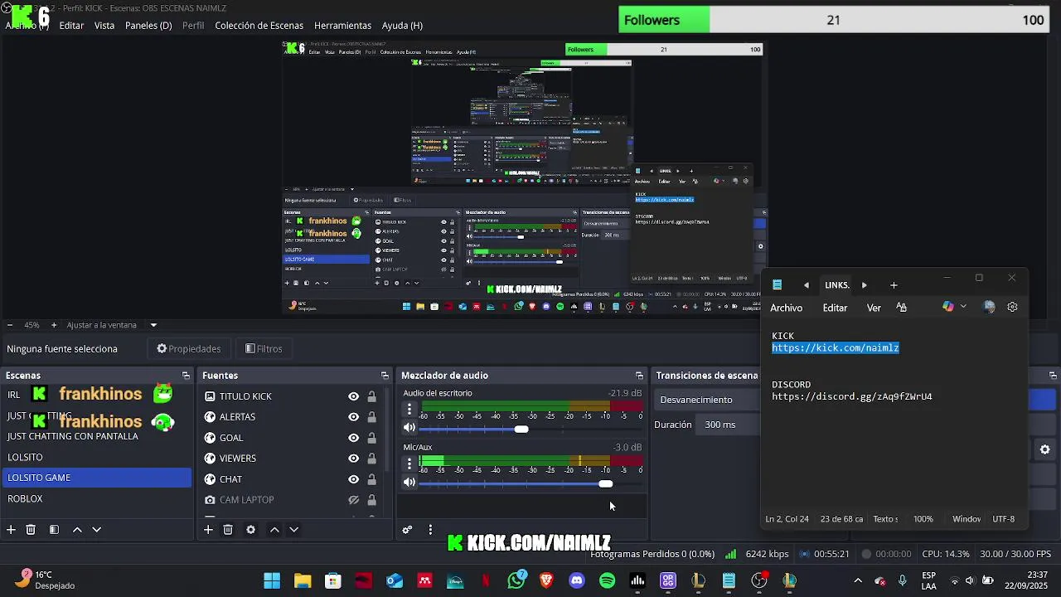Select the ROBLOX scene
The image size is (1061, 597).
pyautogui.click(x=97, y=498)
